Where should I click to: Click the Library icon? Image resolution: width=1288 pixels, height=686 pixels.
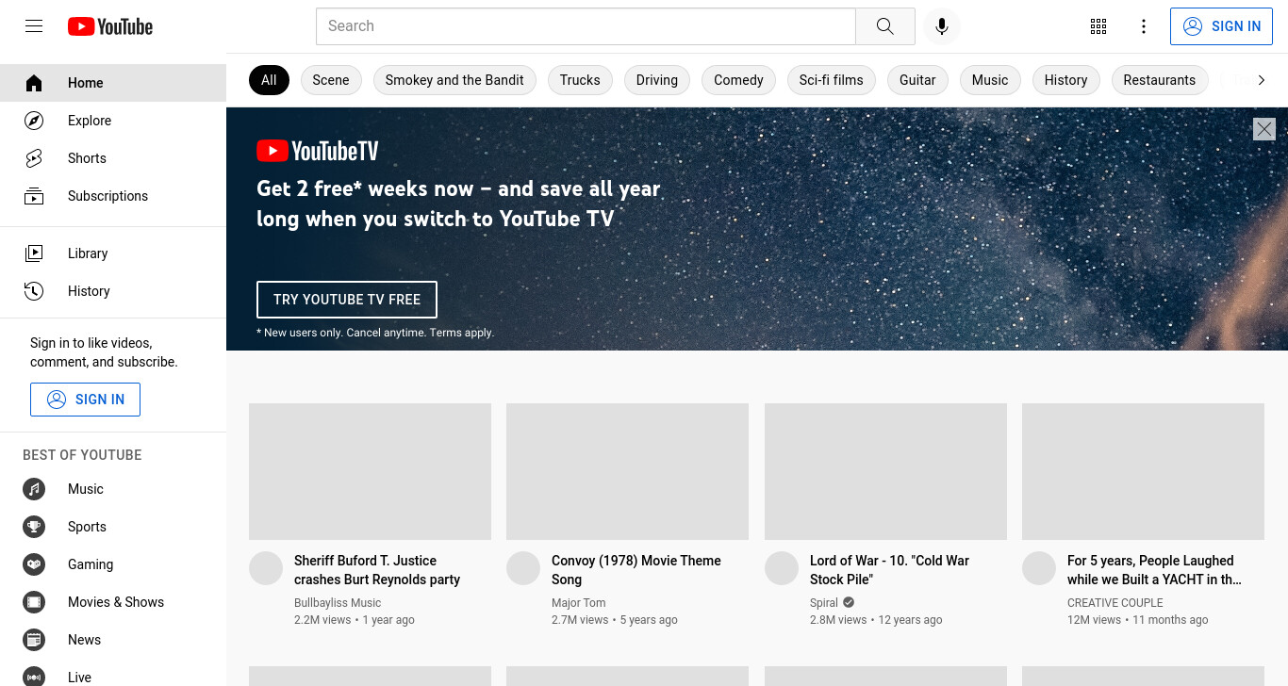tap(34, 253)
